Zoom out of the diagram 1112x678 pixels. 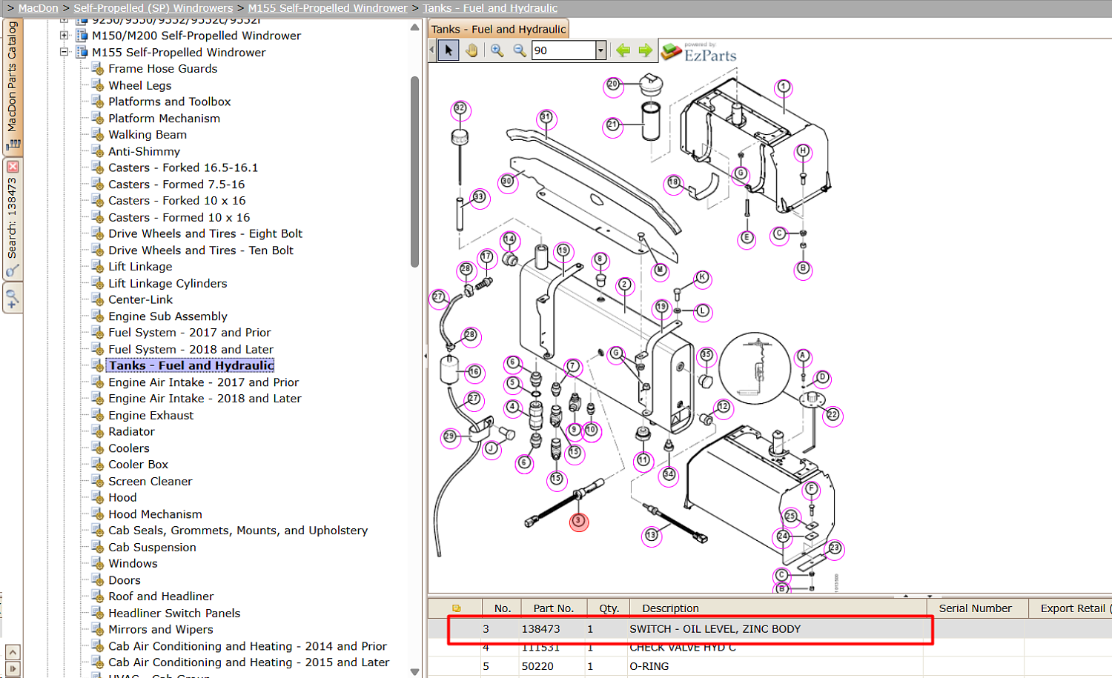520,50
